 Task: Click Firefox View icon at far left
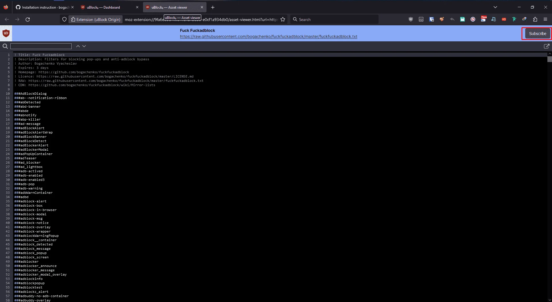pyautogui.click(x=6, y=7)
